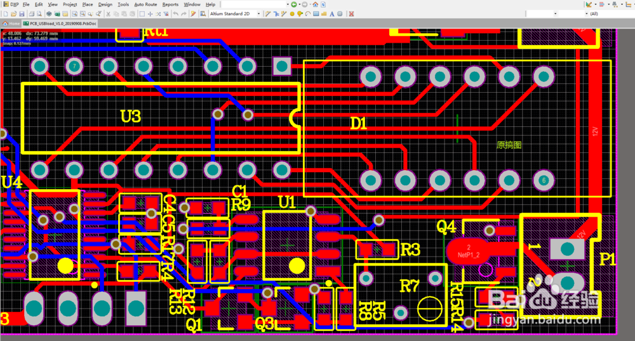Open the File menu
The image size is (635, 341).
pos(26,4)
